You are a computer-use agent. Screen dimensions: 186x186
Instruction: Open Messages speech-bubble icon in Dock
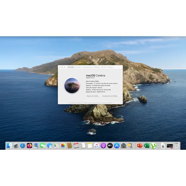[x=49, y=145]
